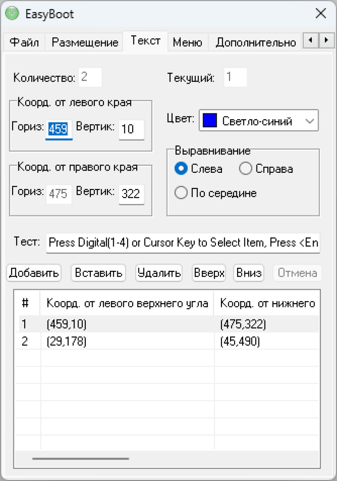Click the Вставить button
This screenshot has height=481, width=337.
[98, 273]
